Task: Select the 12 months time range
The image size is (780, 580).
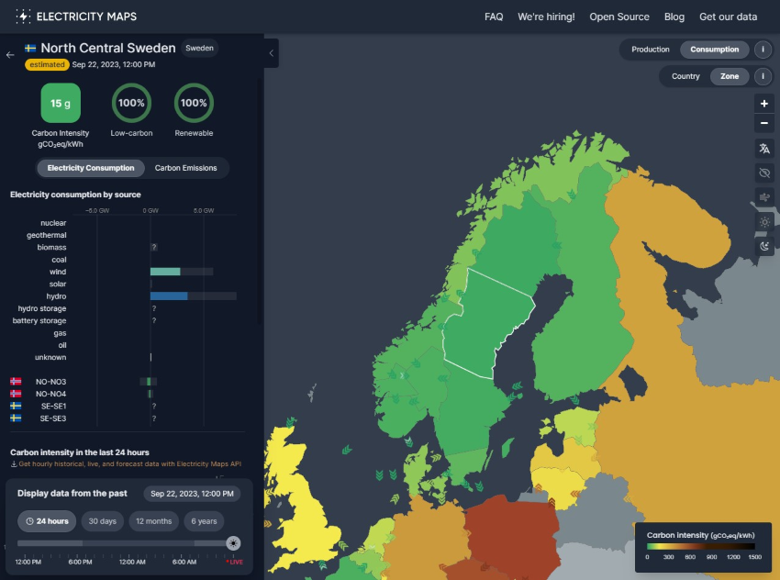Action: tap(154, 521)
